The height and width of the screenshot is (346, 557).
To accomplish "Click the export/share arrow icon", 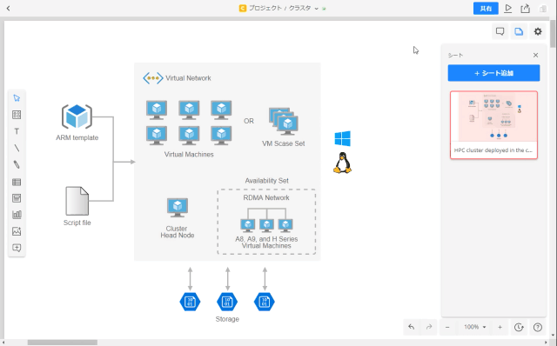I will (x=526, y=8).
